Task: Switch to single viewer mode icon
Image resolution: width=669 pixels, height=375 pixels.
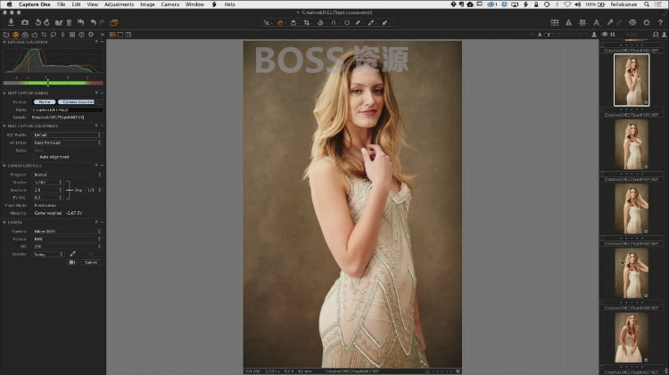Action: pos(120,35)
